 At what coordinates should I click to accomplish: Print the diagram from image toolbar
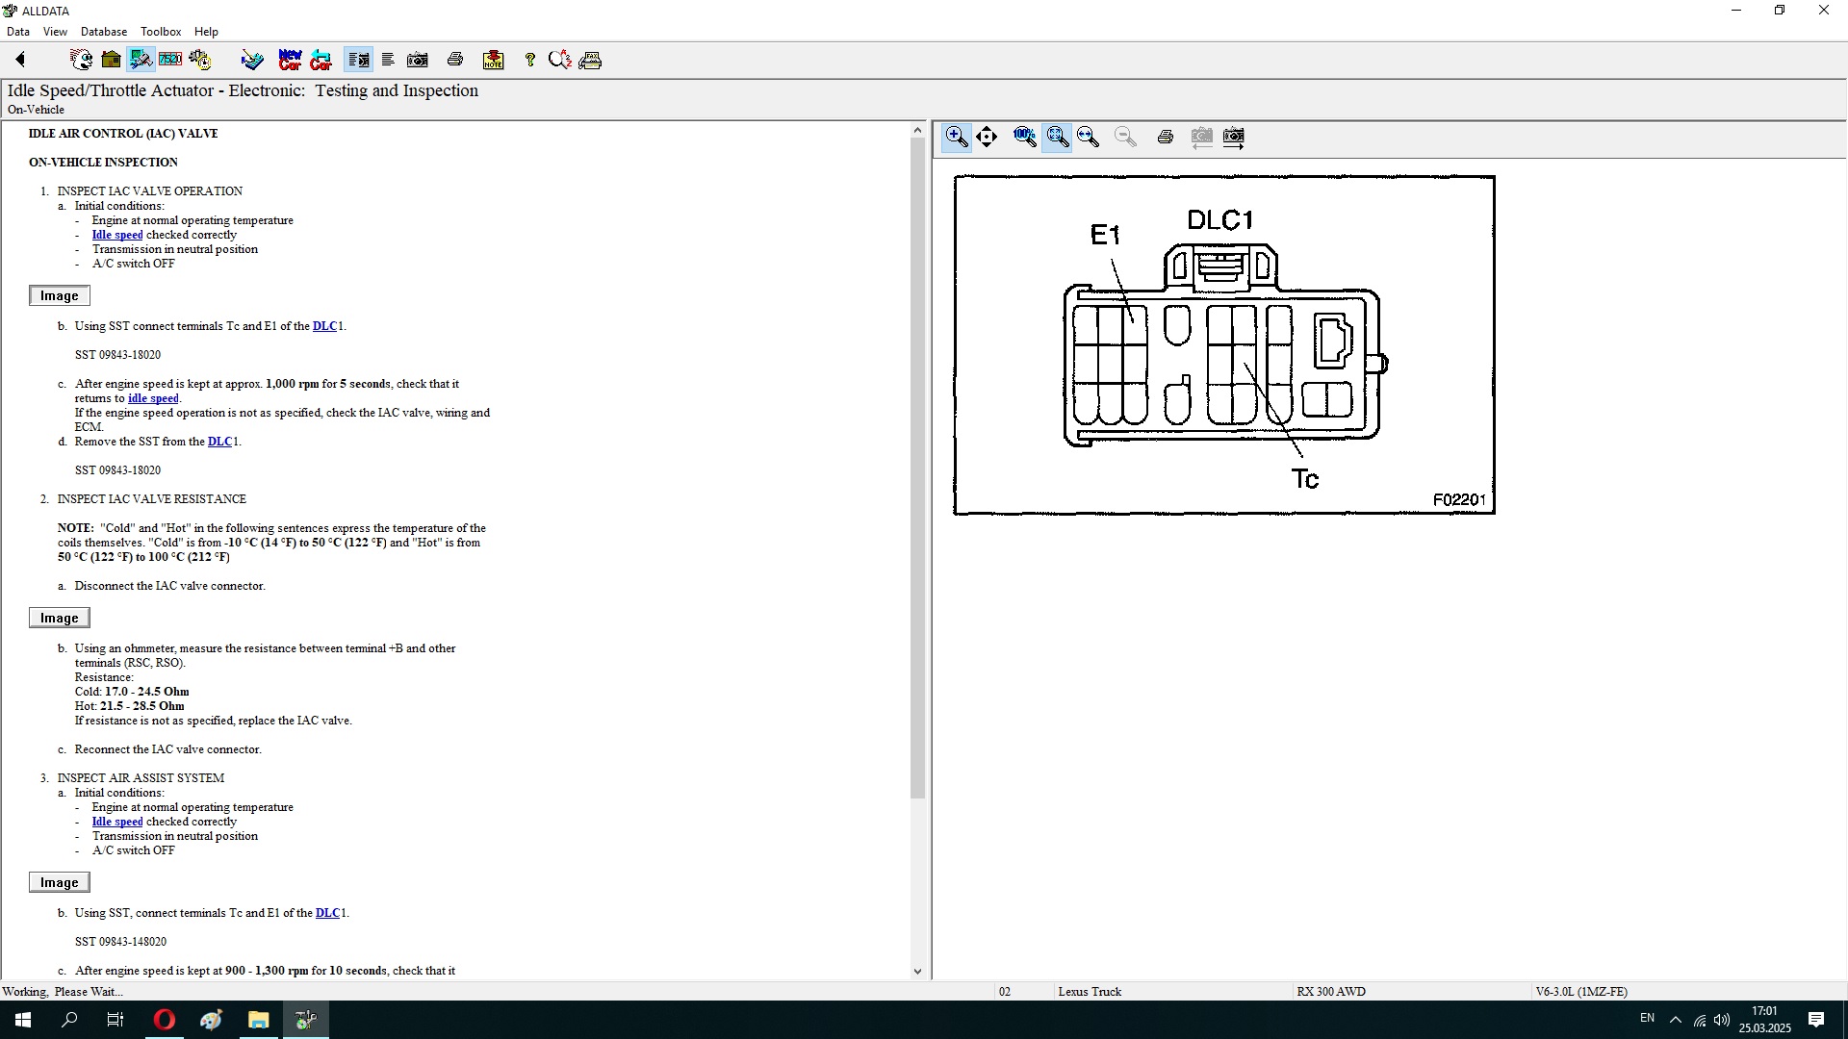tap(1165, 137)
